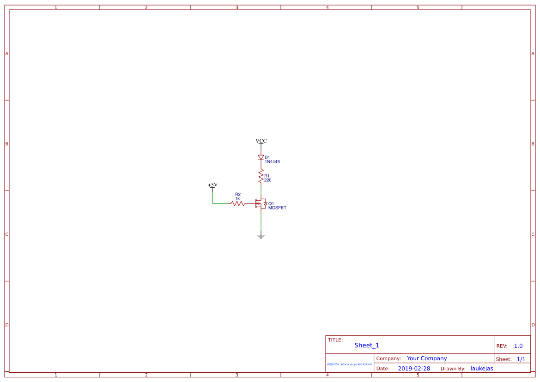Click the MOSFET designator label Q1

pos(271,203)
